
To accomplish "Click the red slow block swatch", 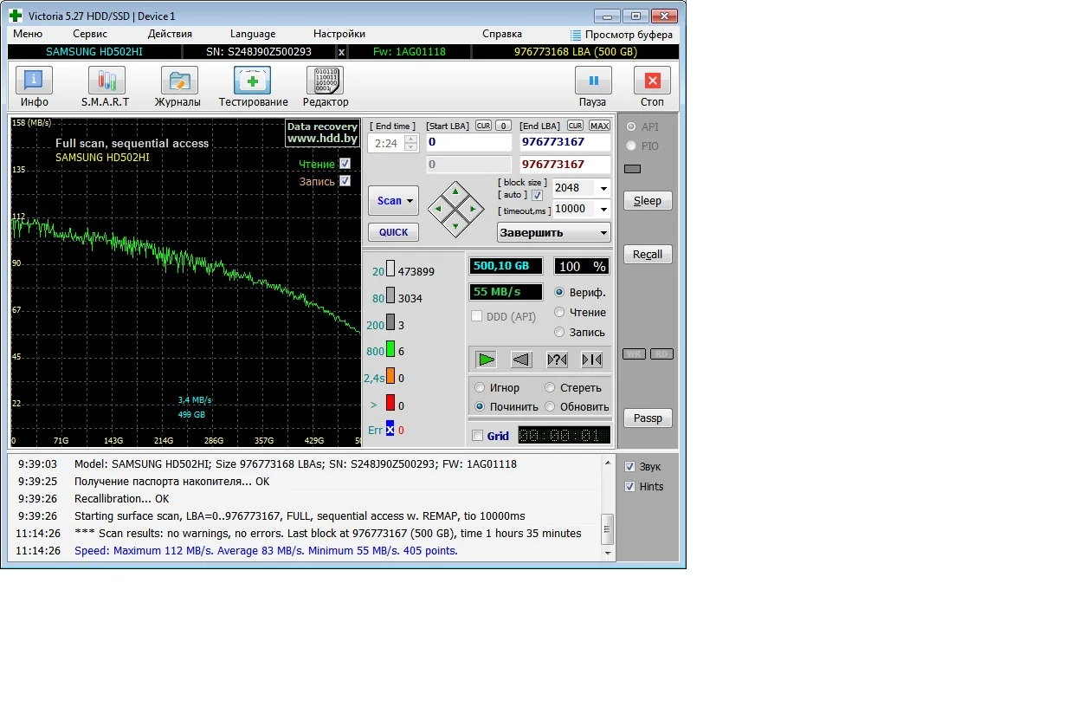I will point(390,404).
